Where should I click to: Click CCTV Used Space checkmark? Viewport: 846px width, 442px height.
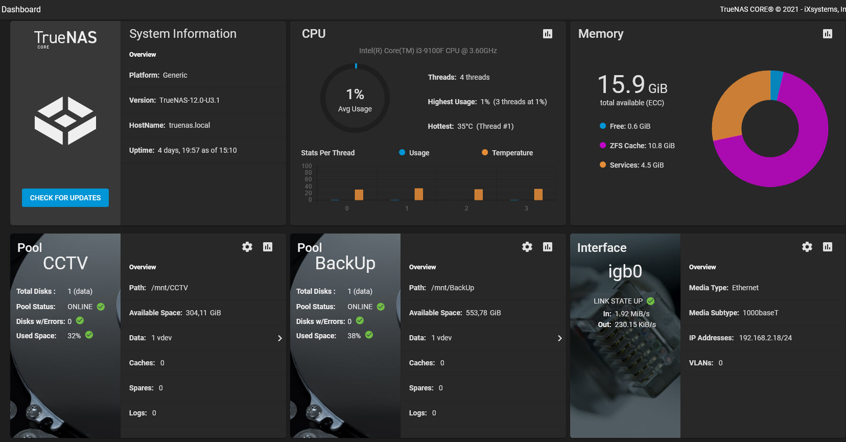pos(89,335)
